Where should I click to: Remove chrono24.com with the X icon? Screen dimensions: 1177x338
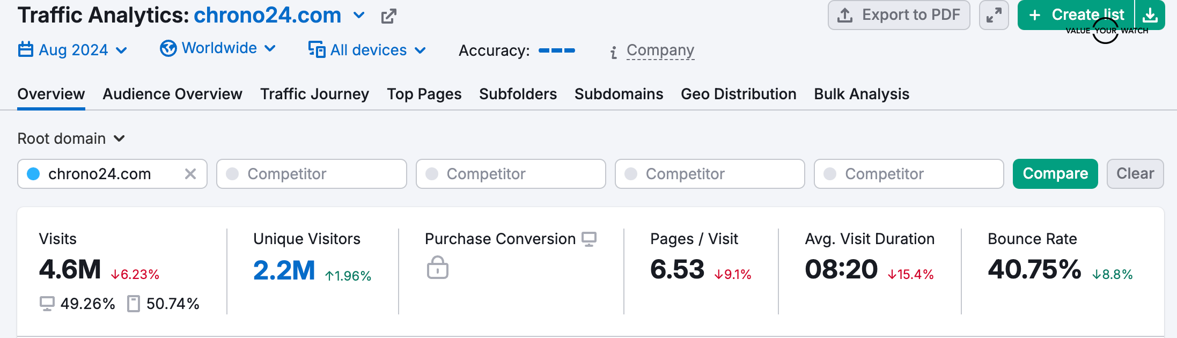tap(190, 174)
